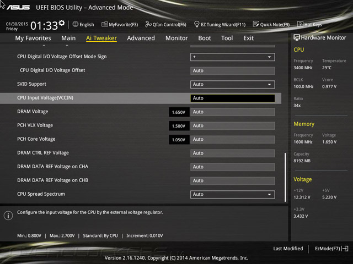The height and width of the screenshot is (264, 353).
Task: Click the 01/30/2015 date text
Action: click(17, 24)
